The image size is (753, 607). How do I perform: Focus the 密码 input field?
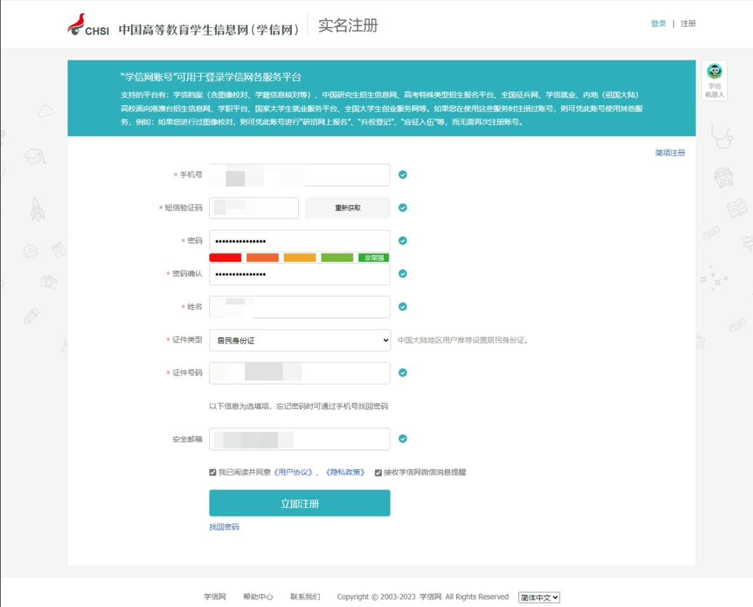pos(299,240)
